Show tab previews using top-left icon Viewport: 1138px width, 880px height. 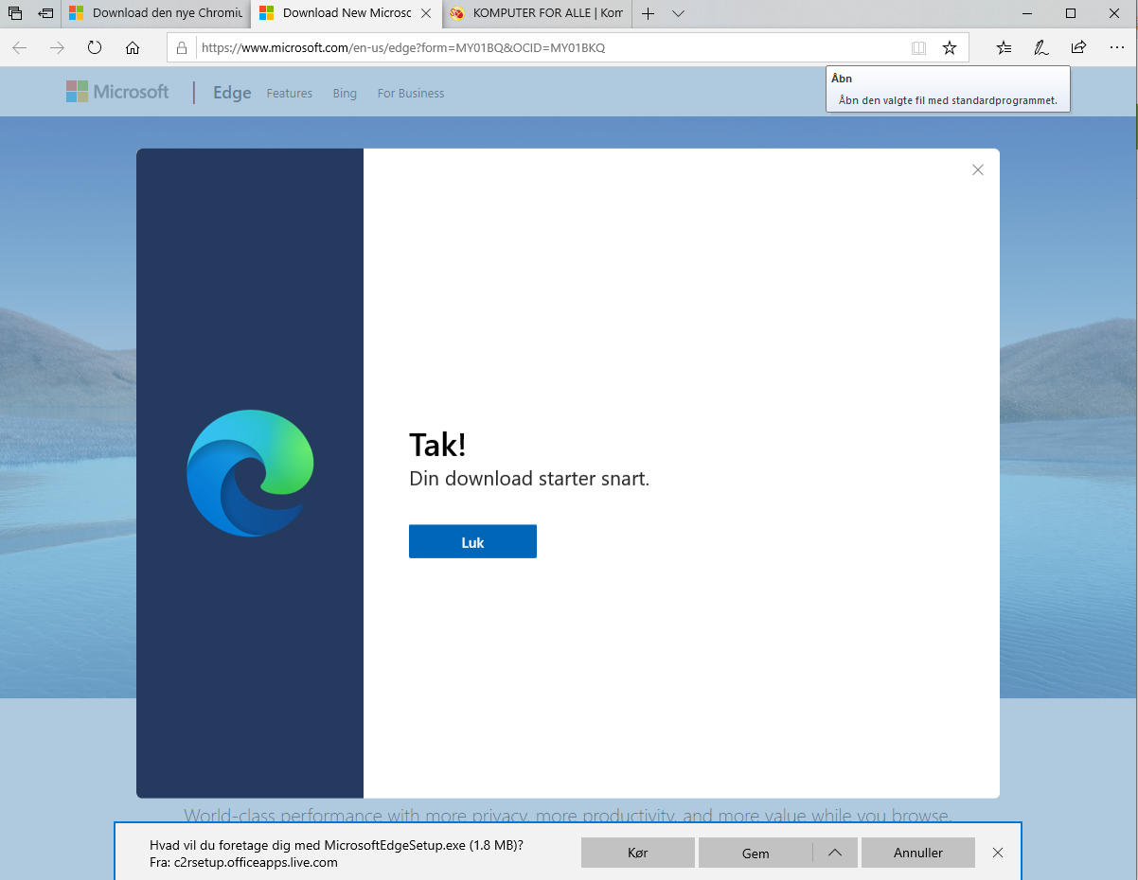(x=14, y=13)
